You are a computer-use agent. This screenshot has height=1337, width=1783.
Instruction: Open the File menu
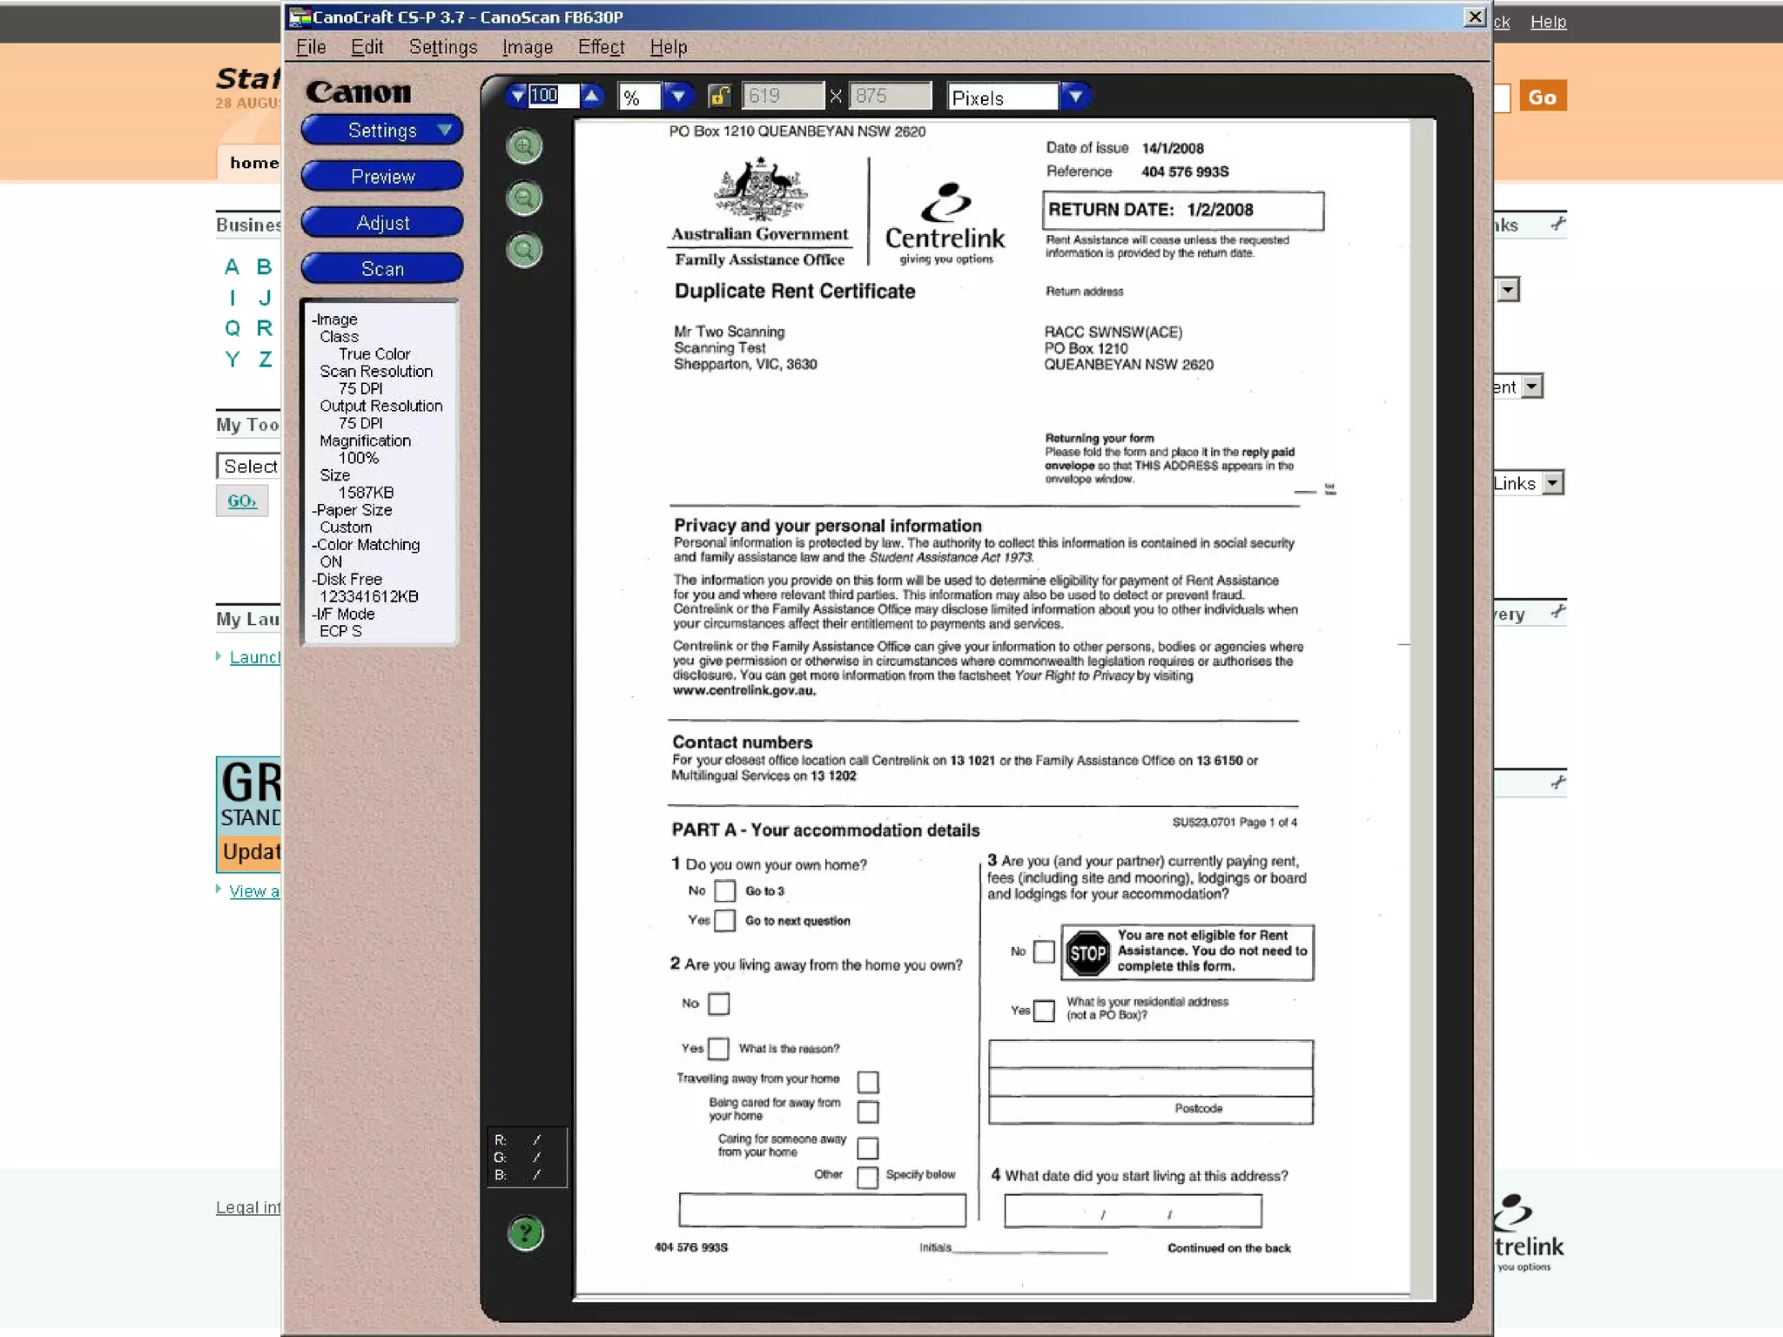311,47
